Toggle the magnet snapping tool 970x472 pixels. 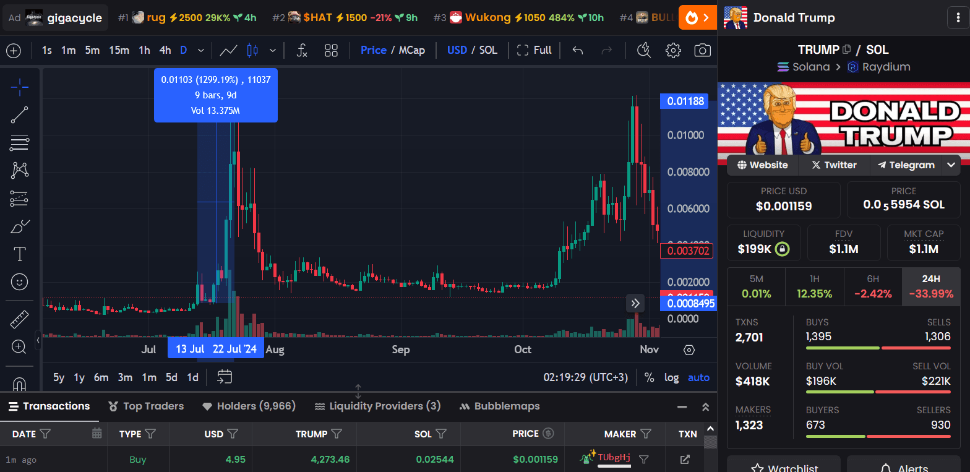(x=20, y=384)
